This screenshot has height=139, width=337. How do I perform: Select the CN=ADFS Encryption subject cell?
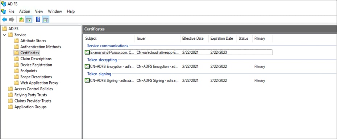point(112,66)
